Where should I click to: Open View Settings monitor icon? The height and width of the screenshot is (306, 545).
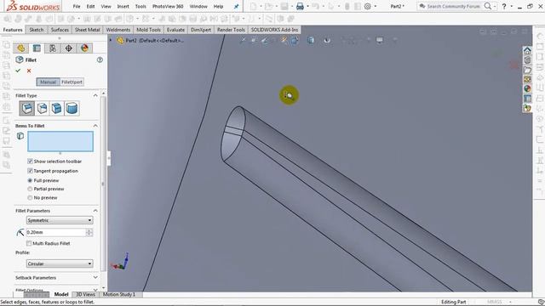(x=380, y=40)
